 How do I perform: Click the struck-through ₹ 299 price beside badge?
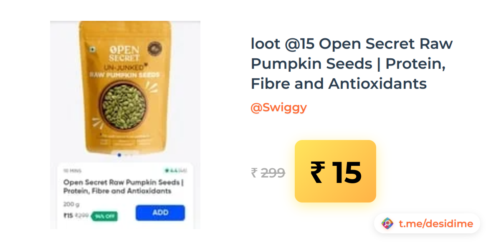pyautogui.click(x=268, y=172)
